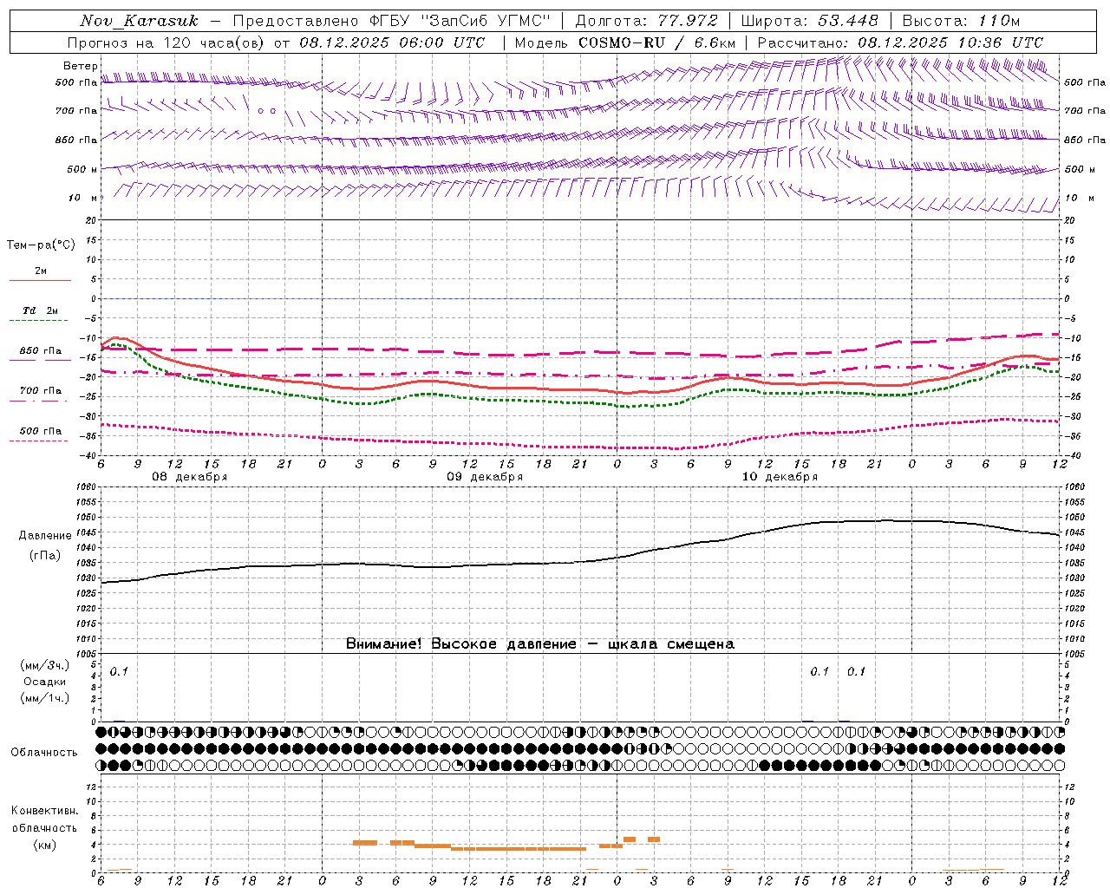
Task: Click the 850 гПа entry in temperature legend
Action: tap(41, 351)
